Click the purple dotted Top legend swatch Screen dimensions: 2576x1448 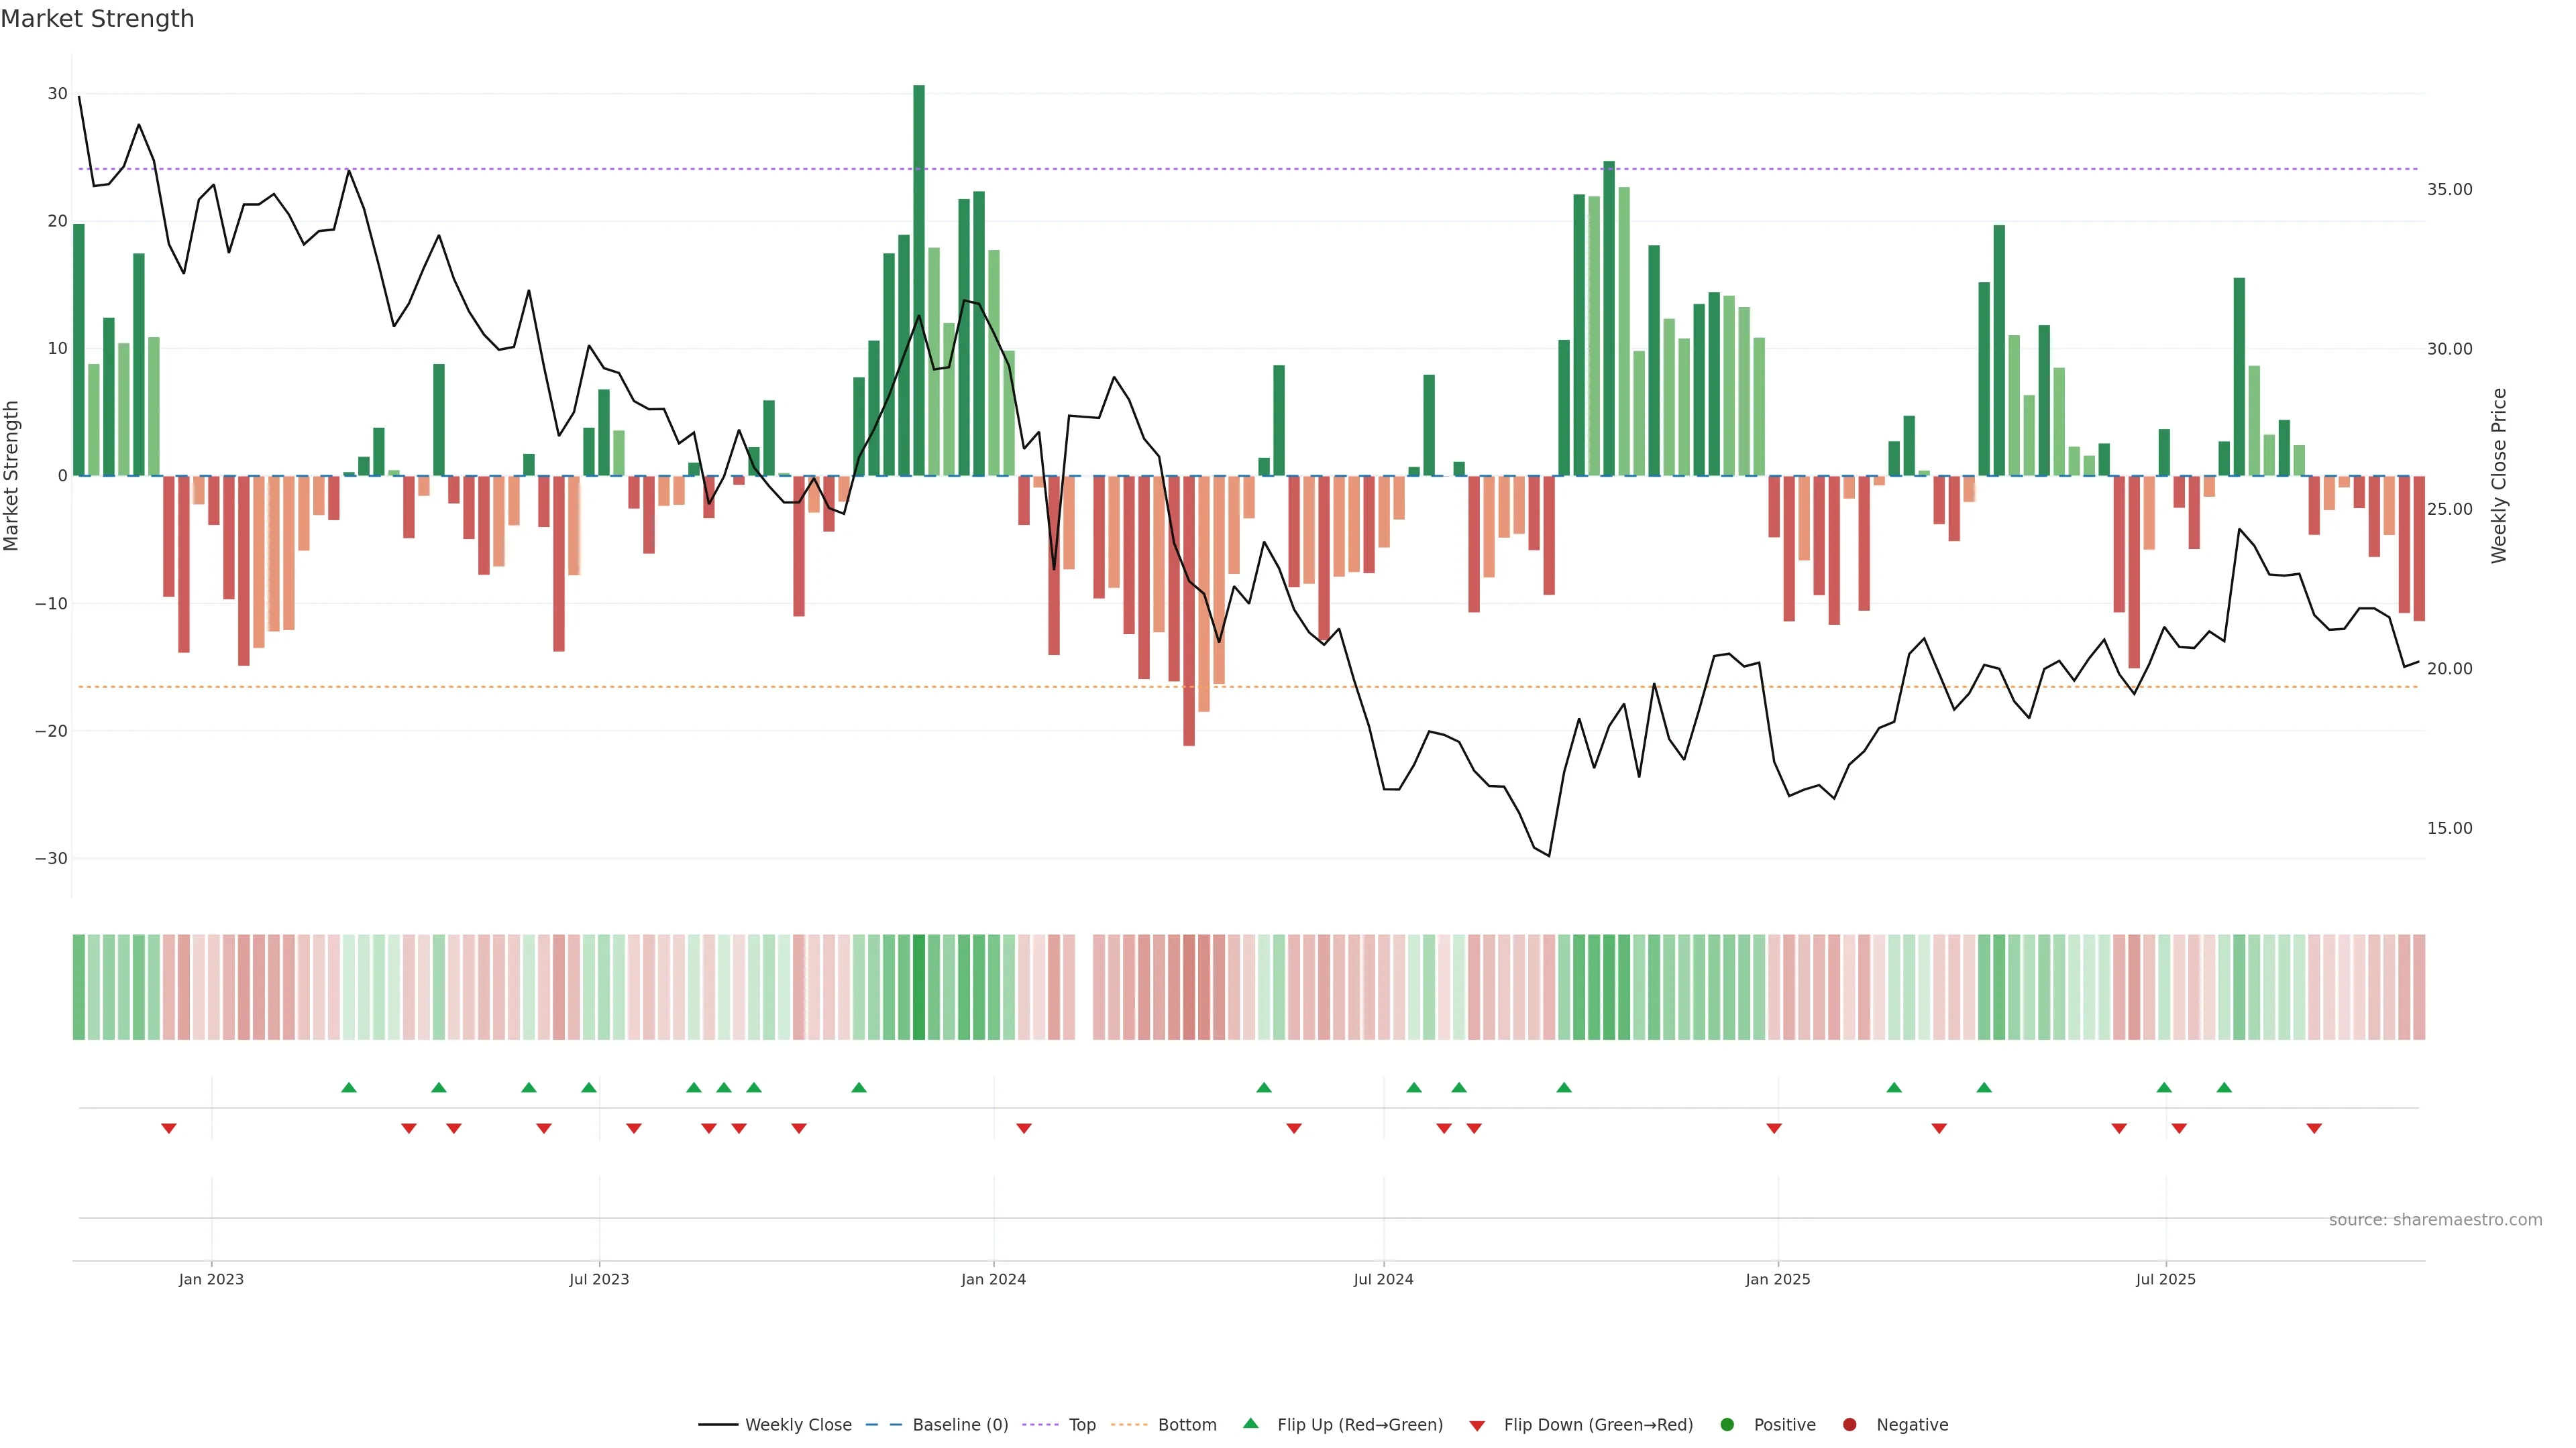point(1040,1424)
